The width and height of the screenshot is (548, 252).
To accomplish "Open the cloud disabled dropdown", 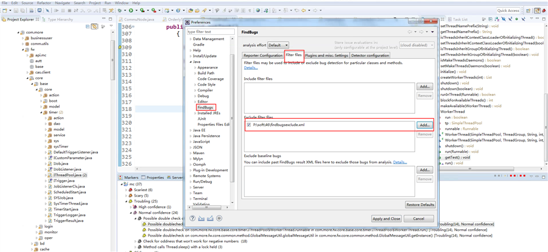I will click(x=417, y=45).
